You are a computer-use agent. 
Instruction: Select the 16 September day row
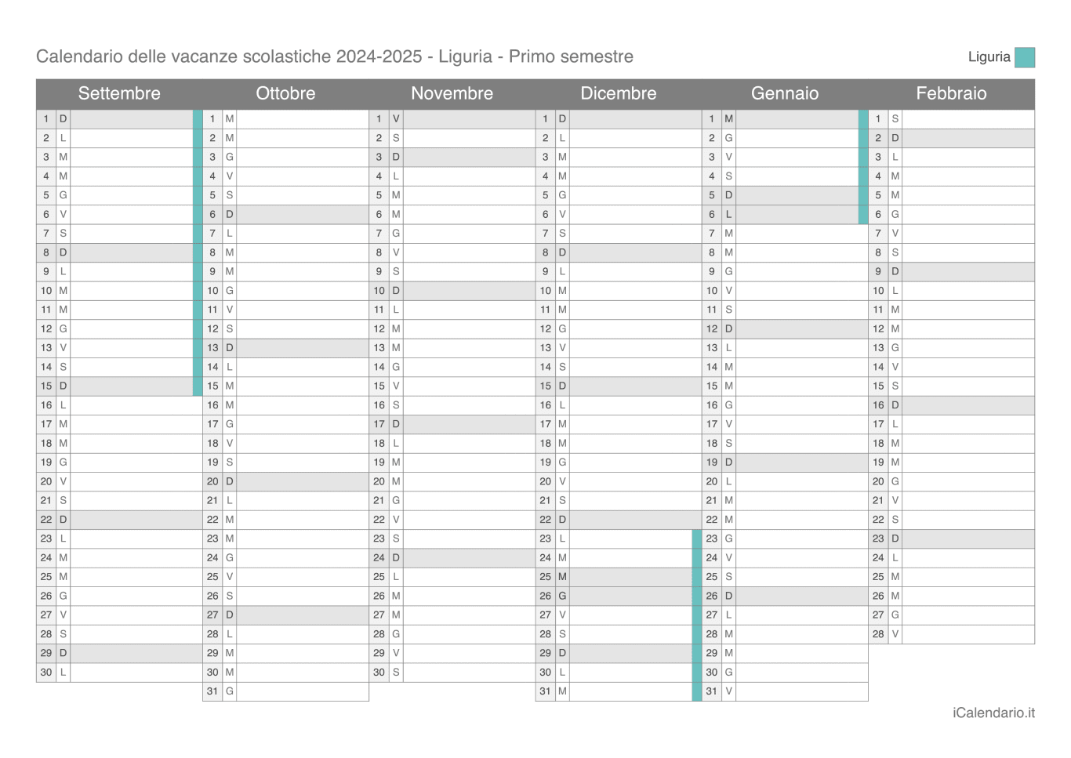pyautogui.click(x=119, y=405)
